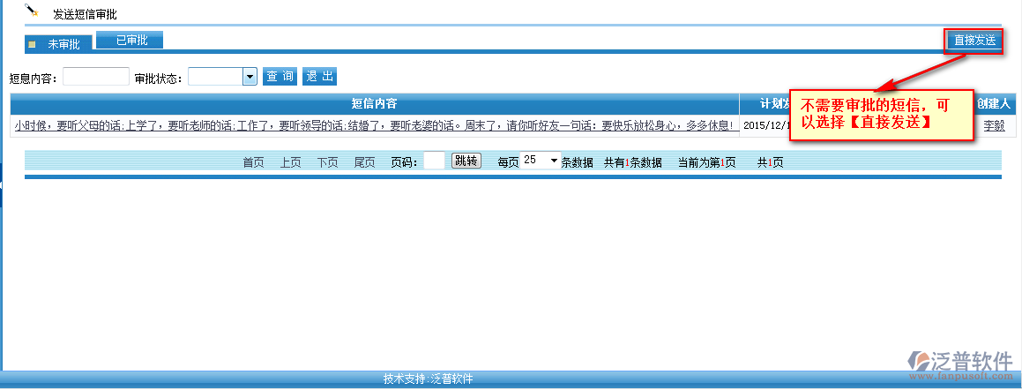1022x390 pixels.
Task: Go to first page 首页
Action: coord(254,163)
